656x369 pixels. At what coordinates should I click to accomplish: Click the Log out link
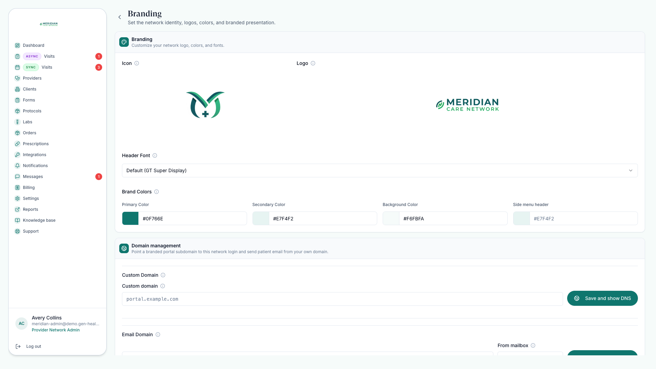(33, 346)
